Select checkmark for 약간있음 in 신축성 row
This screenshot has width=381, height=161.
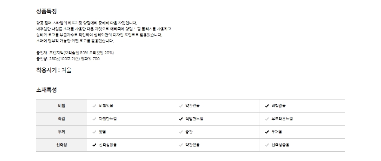[x=181, y=145]
